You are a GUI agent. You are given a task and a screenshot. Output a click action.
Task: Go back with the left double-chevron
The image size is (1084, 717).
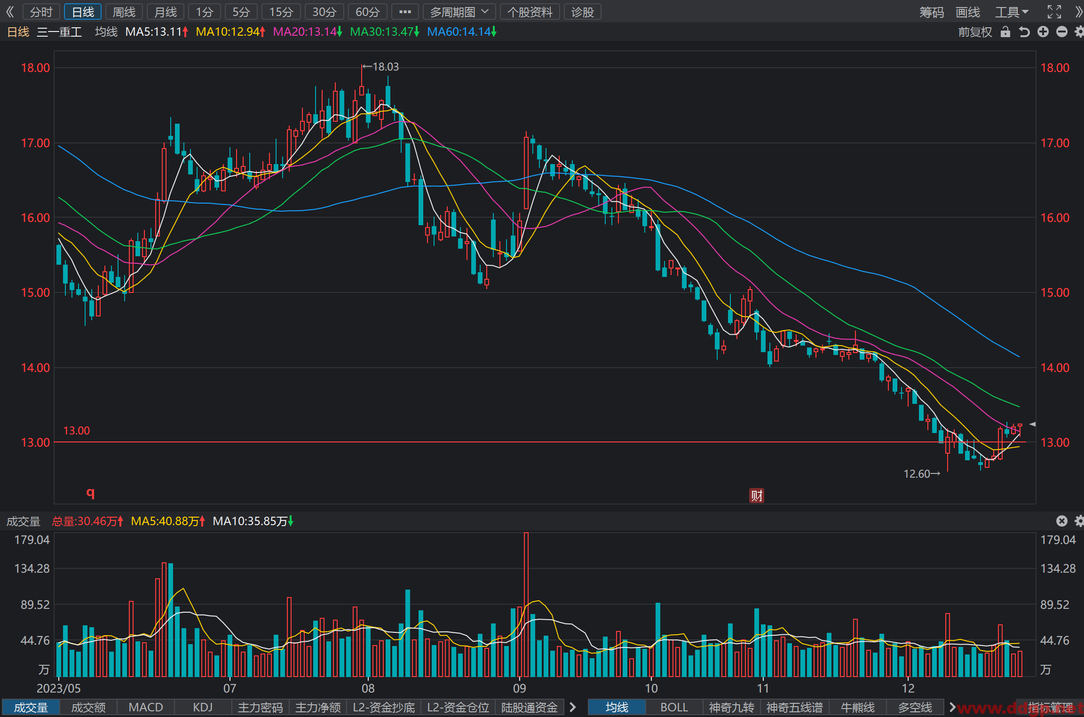pos(9,12)
